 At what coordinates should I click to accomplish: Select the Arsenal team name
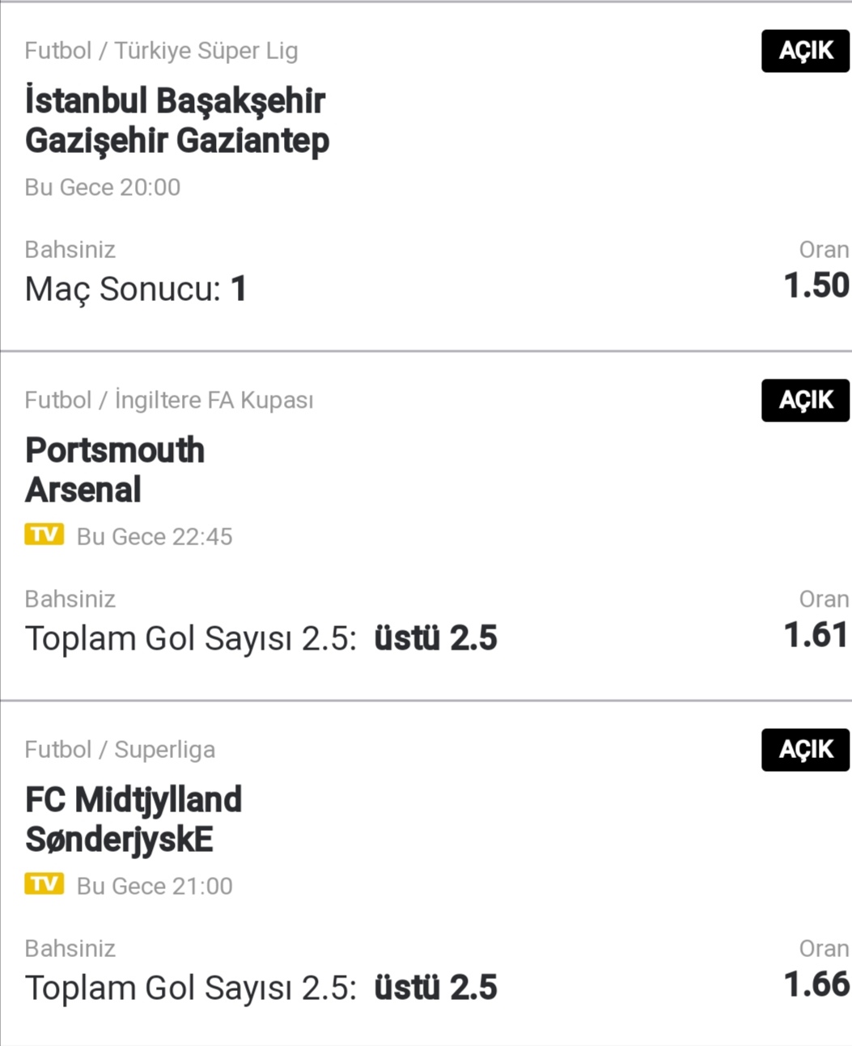tap(83, 490)
